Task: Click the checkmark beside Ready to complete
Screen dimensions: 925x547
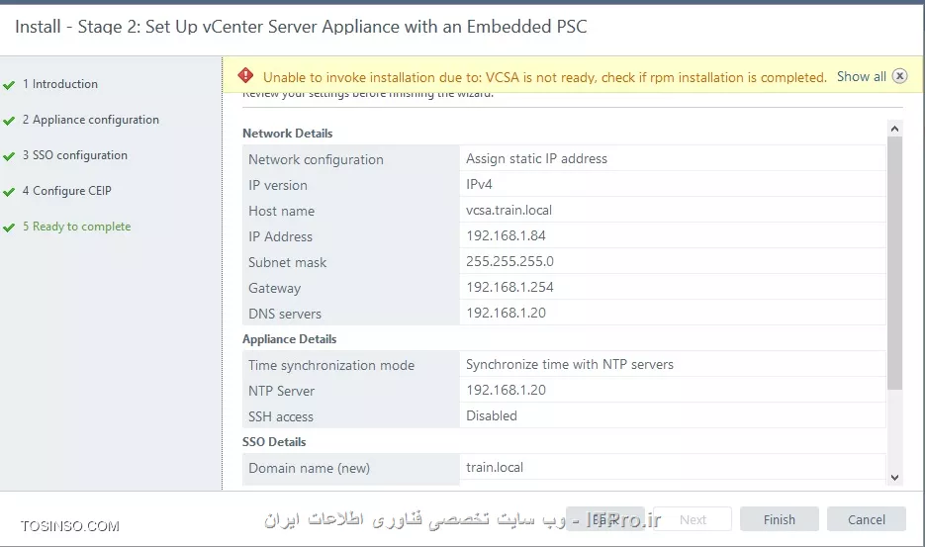Action: (9, 228)
